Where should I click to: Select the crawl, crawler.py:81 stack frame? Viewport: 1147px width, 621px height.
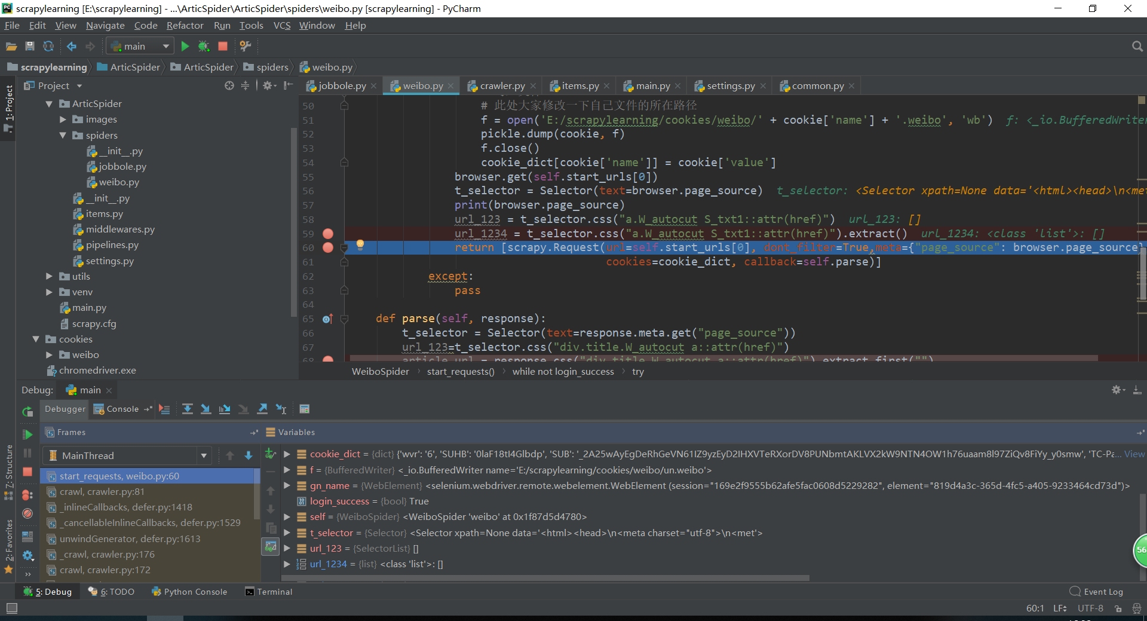(102, 492)
